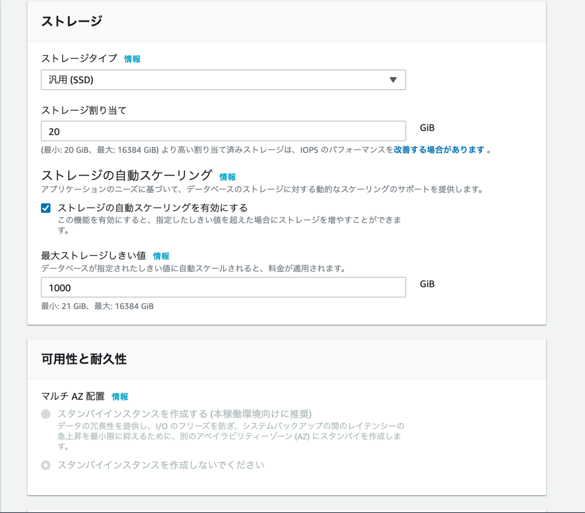Select スタンバイインスタンスを作成する radio button
Screen dimensions: 585x513
click(46, 414)
